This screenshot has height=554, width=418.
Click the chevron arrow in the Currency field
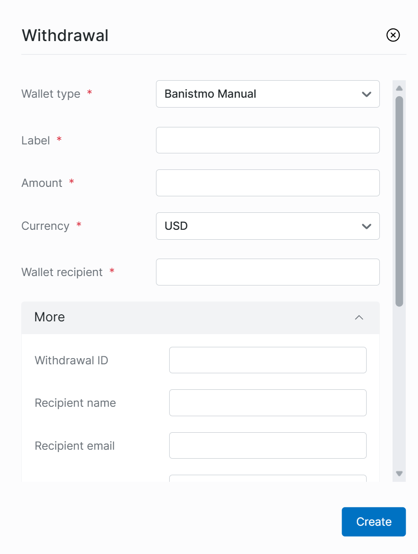tap(367, 226)
